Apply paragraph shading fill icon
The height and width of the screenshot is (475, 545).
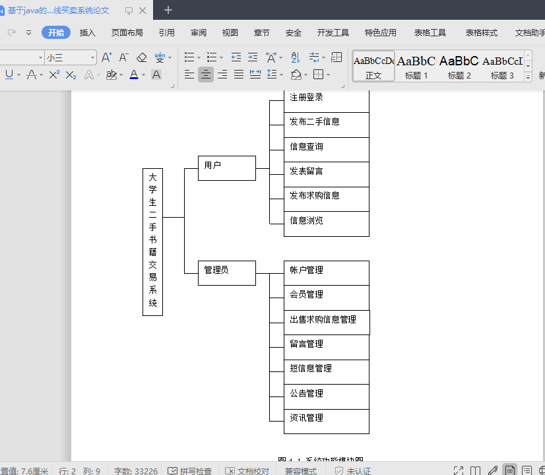point(296,75)
